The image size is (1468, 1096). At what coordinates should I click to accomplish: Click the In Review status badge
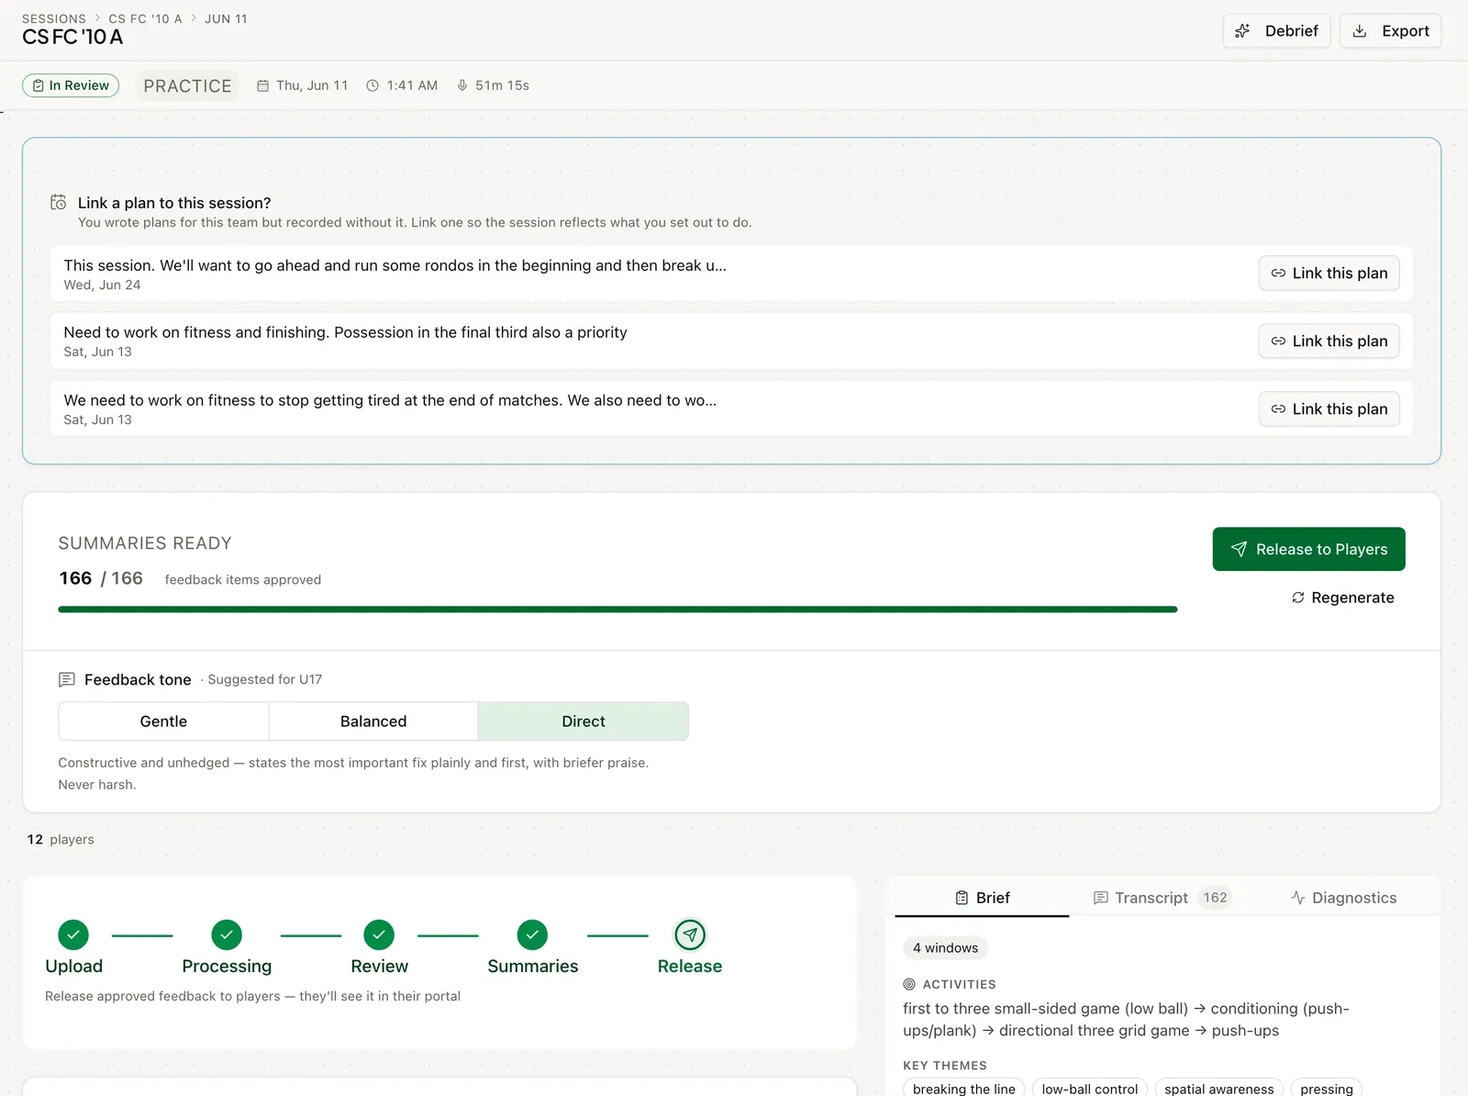(71, 85)
